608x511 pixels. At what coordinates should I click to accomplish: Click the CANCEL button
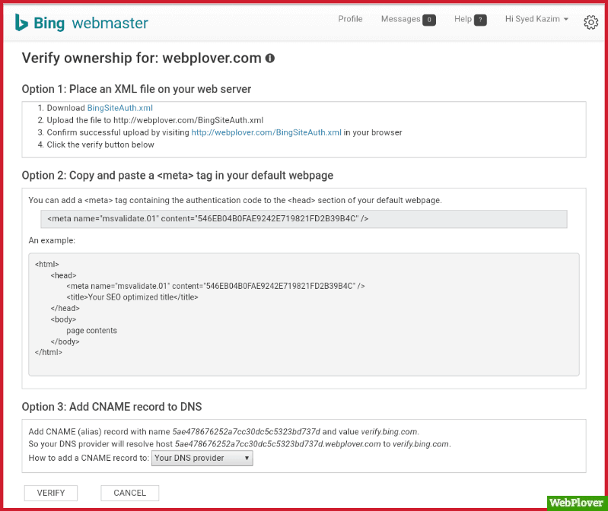click(x=130, y=493)
